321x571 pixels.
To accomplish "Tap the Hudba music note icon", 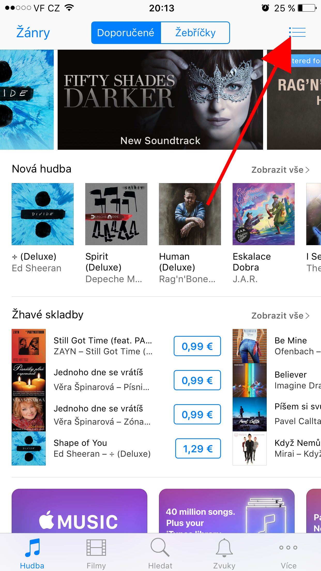I will (x=32, y=547).
